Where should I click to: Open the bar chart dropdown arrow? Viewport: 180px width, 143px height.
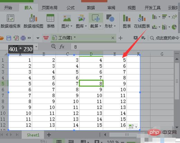pyautogui.click(x=169, y=17)
